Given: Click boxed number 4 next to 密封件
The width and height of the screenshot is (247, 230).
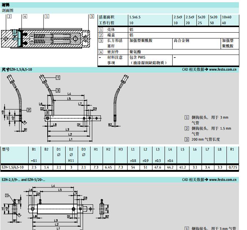Looking at the screenshot, I should (x=101, y=52).
